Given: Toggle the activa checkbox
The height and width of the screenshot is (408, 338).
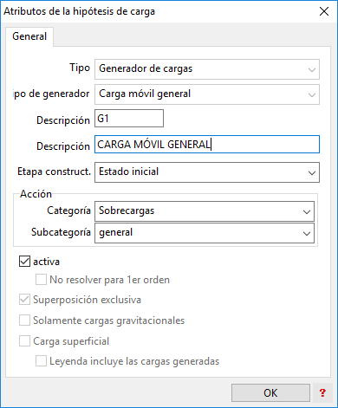Looking at the screenshot, I should point(24,262).
